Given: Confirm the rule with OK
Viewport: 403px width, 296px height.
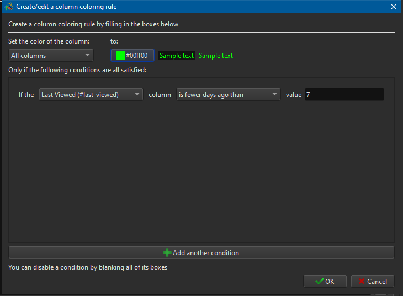Looking at the screenshot, I should [x=325, y=281].
